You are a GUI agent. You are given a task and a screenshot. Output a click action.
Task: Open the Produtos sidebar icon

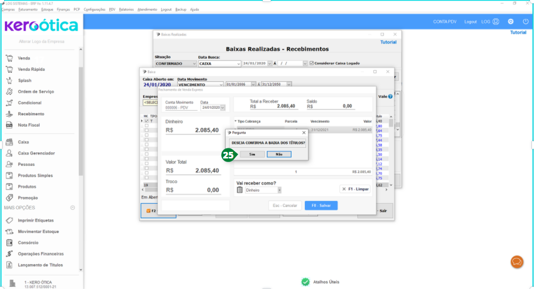click(9, 186)
